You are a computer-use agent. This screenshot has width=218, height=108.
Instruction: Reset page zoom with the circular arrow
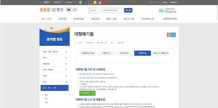(x=155, y=3)
